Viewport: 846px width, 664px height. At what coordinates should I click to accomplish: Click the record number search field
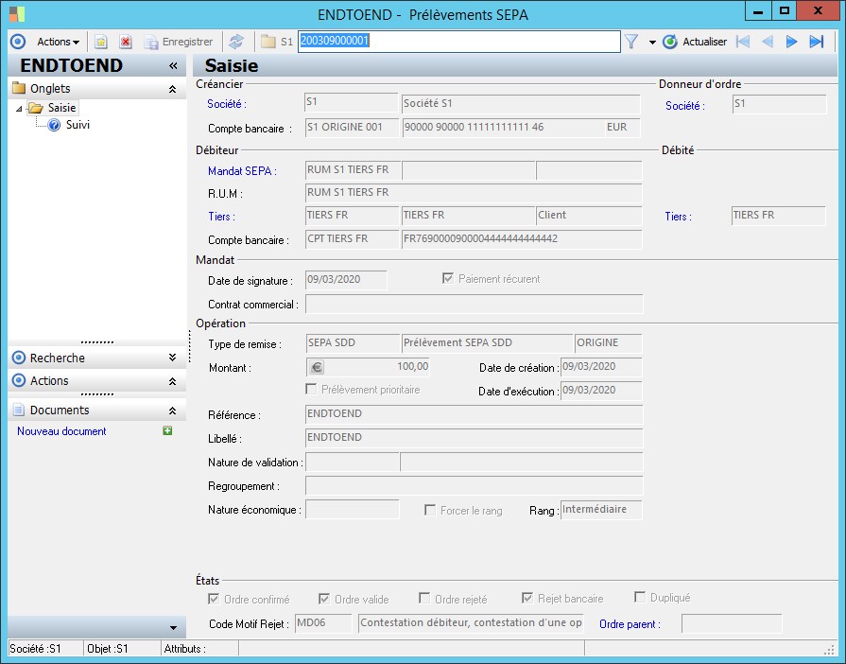[x=458, y=42]
